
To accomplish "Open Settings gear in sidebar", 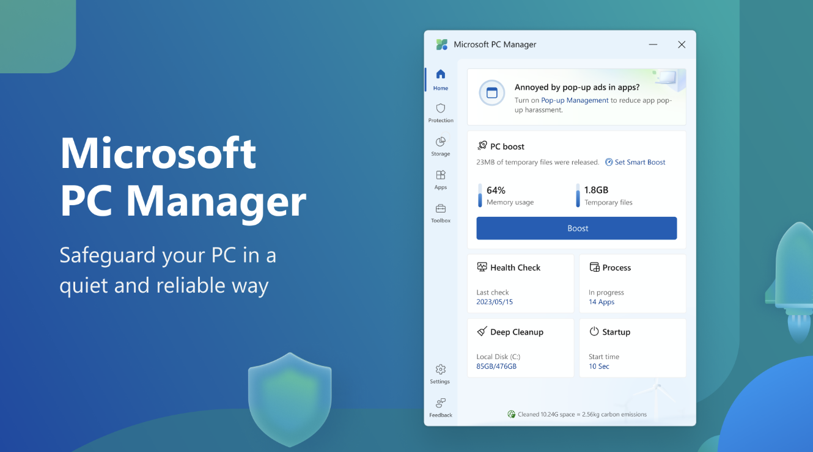I will (440, 370).
